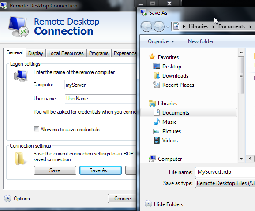Select the Music note icon

coord(157,122)
